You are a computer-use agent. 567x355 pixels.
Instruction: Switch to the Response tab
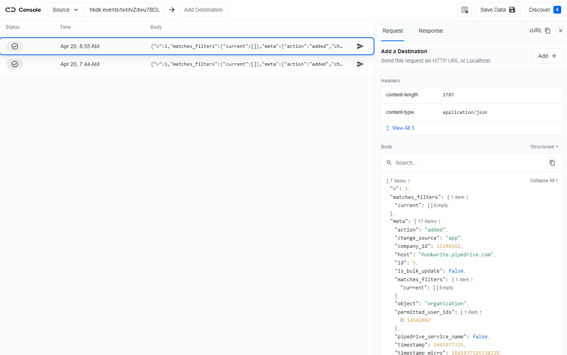coord(430,31)
